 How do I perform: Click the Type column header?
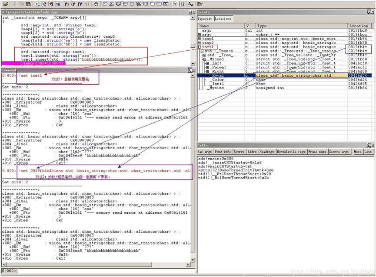tap(262, 26)
